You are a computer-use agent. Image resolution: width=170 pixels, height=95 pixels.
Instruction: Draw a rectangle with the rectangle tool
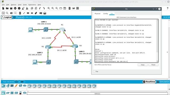(x=28, y=13)
